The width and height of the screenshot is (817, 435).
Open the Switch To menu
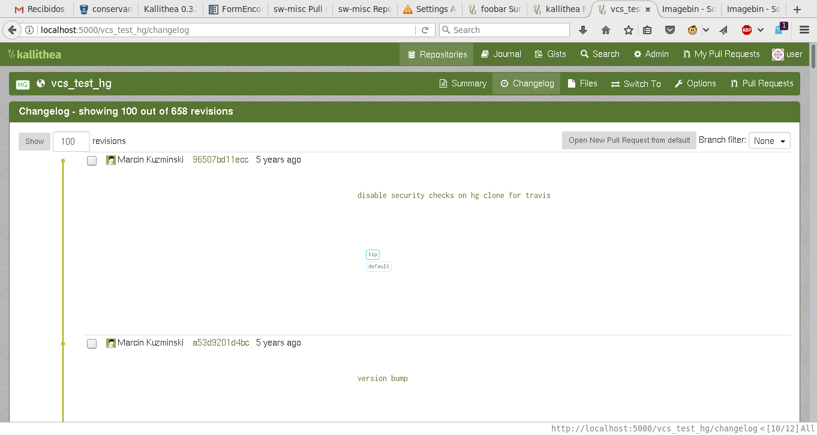(636, 83)
